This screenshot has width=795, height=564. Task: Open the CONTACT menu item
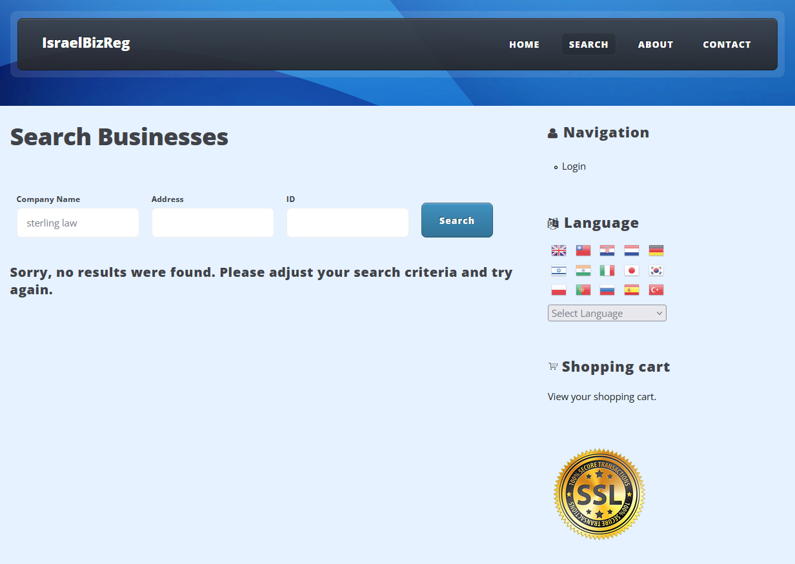point(727,45)
